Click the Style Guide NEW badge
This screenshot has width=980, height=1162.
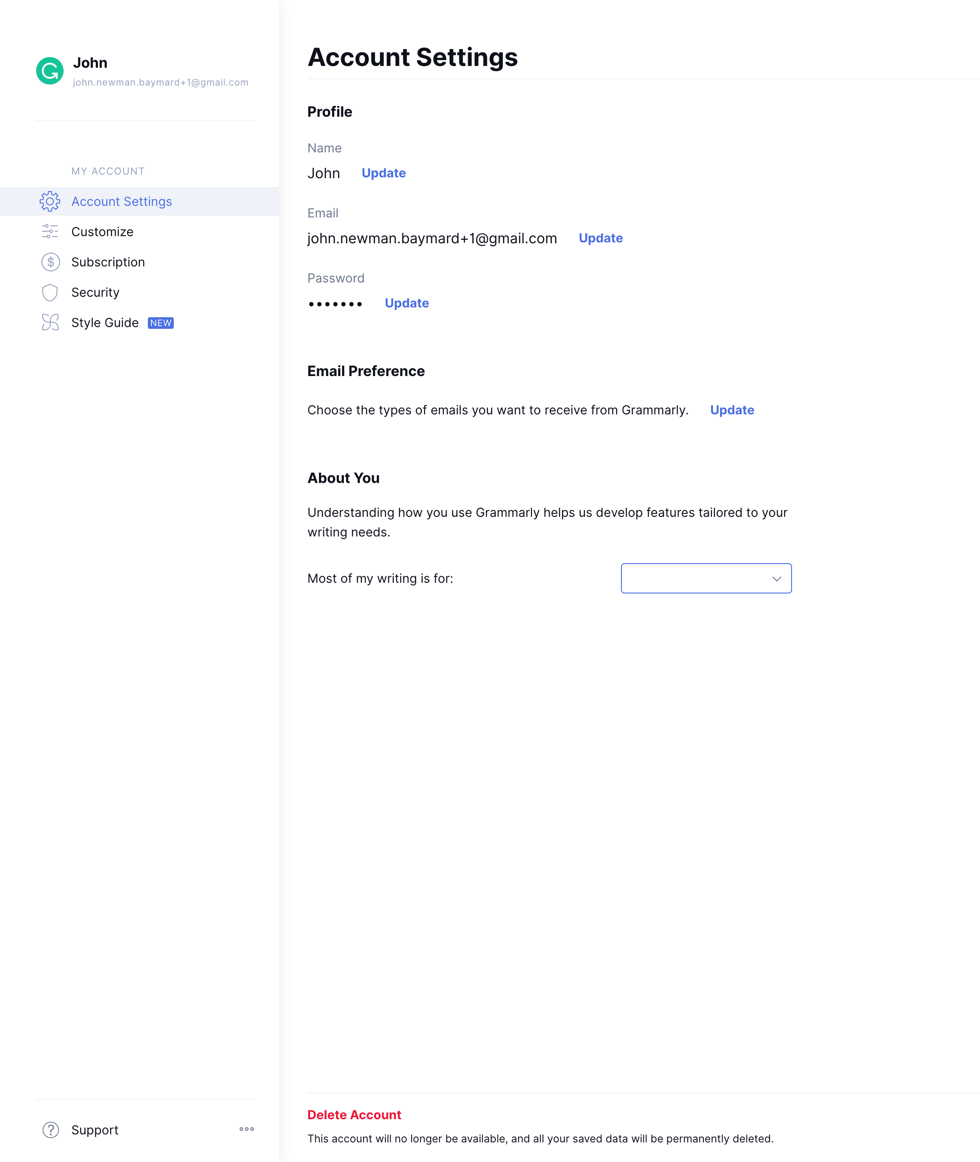[160, 322]
